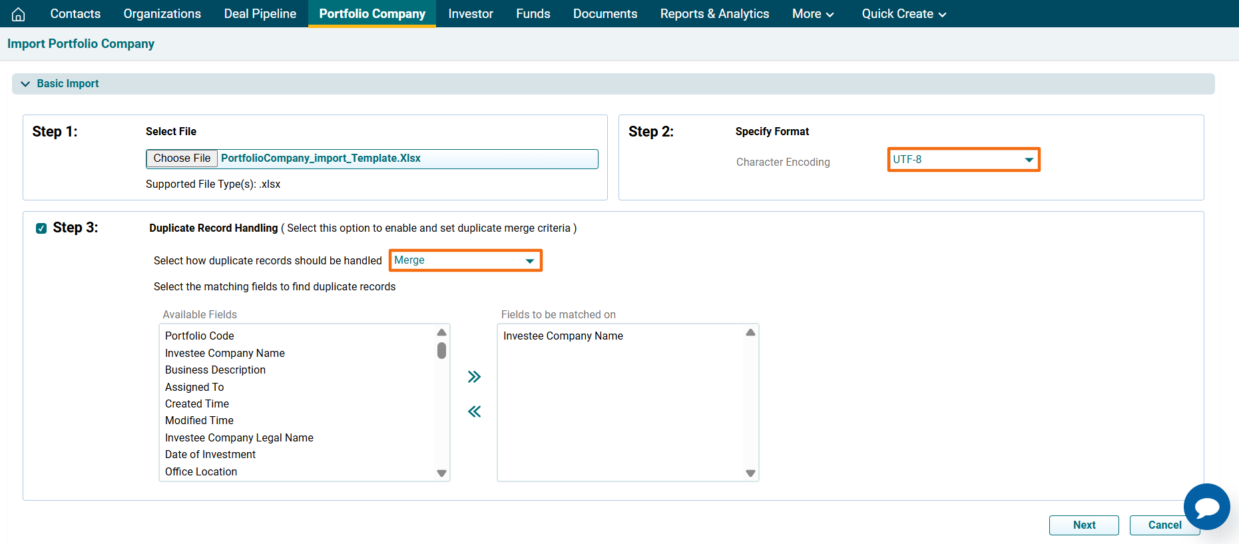1239x544 pixels.
Task: Select Portfolio Code in Available Fields
Action: tap(200, 336)
